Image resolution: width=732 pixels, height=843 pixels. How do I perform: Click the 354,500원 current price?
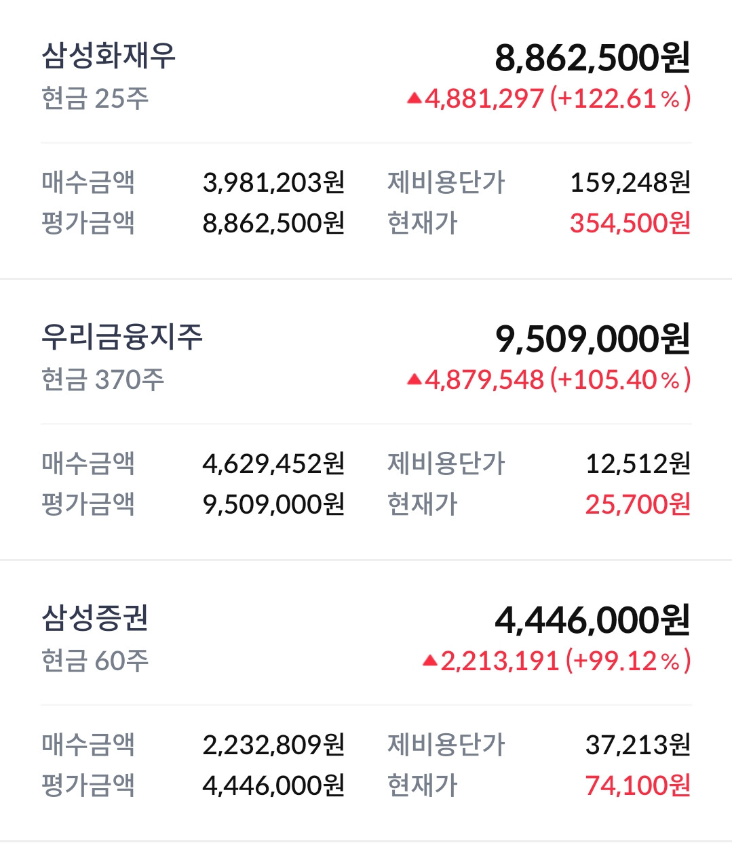tap(630, 223)
